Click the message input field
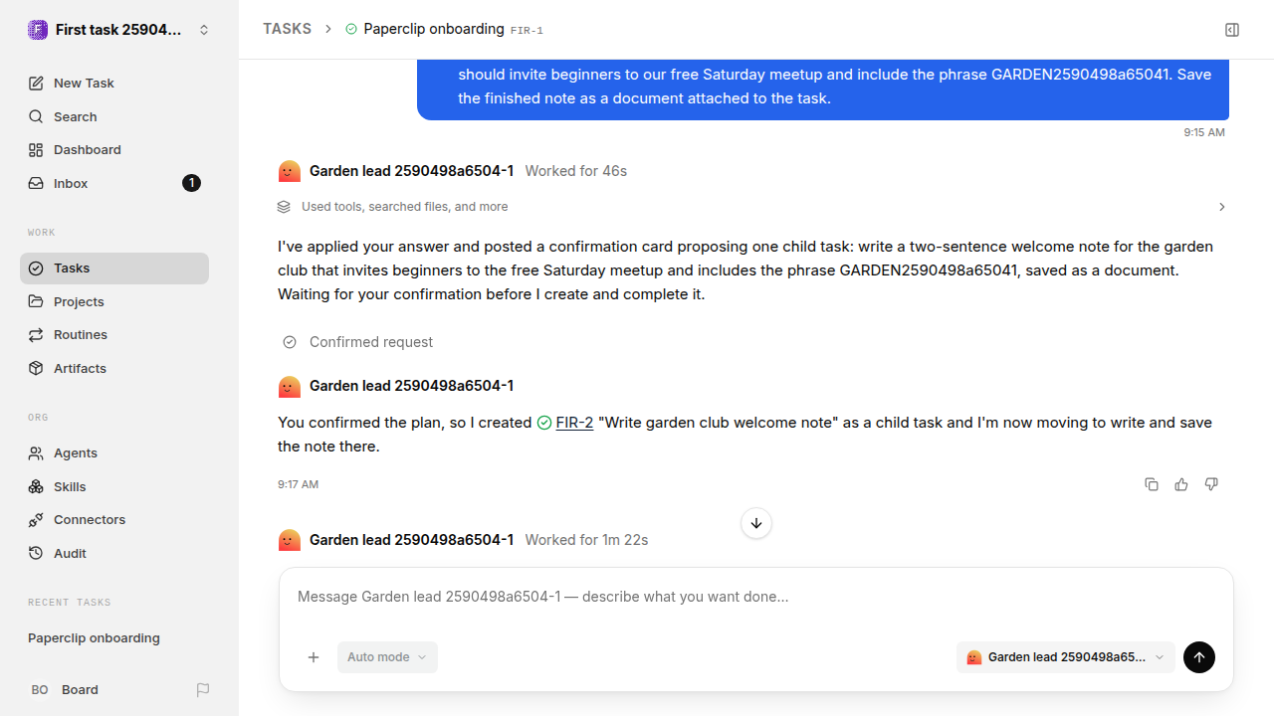 coord(755,598)
